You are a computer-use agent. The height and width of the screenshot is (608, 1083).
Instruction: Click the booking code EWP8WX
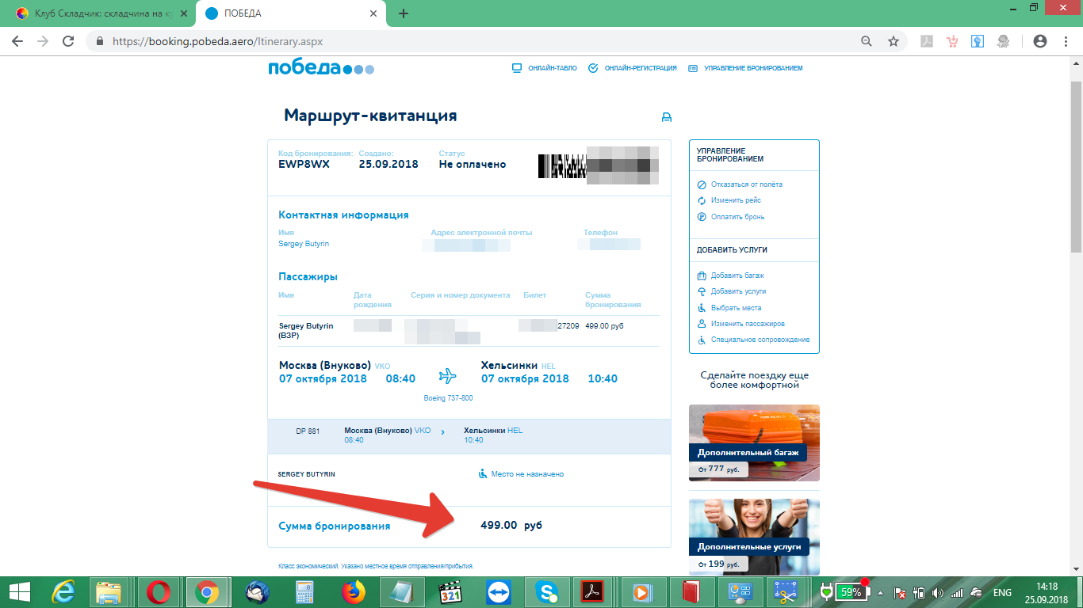pyautogui.click(x=304, y=165)
